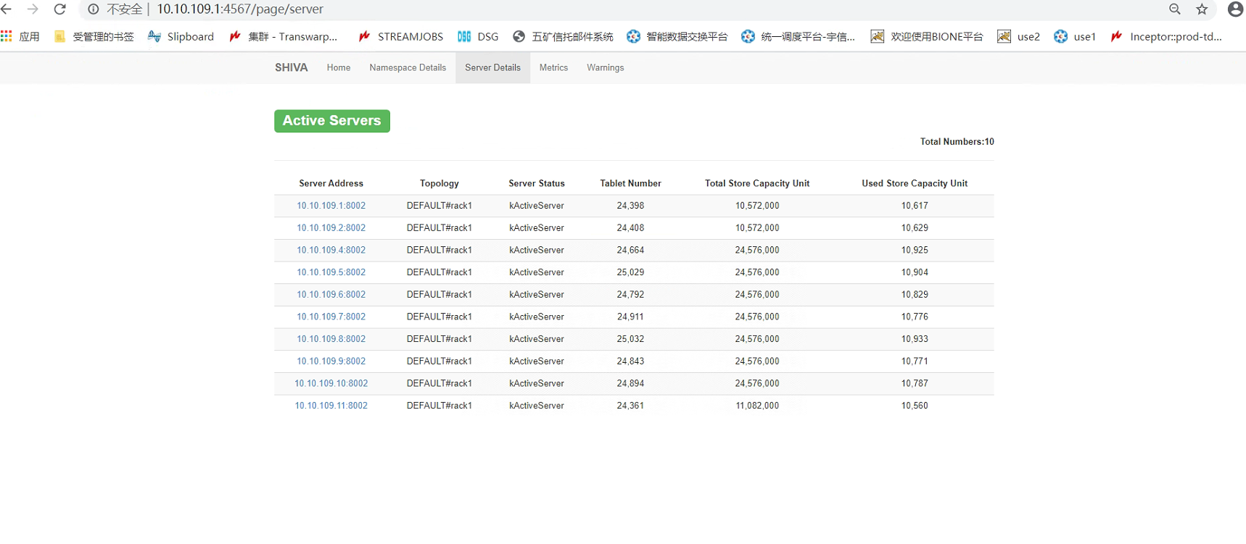Open the managed bookmarks folder
Image resolution: width=1246 pixels, height=544 pixels.
pyautogui.click(x=94, y=36)
